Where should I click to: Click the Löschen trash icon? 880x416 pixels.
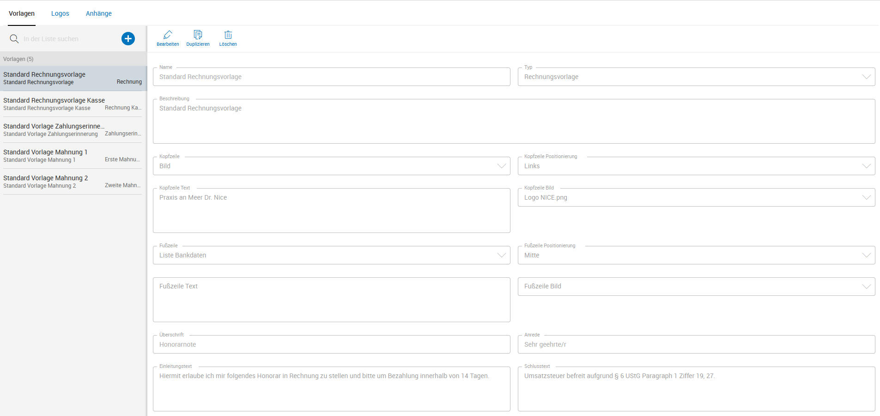point(228,35)
